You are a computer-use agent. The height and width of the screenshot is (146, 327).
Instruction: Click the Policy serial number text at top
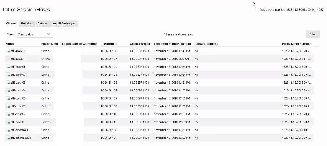tap(292, 10)
